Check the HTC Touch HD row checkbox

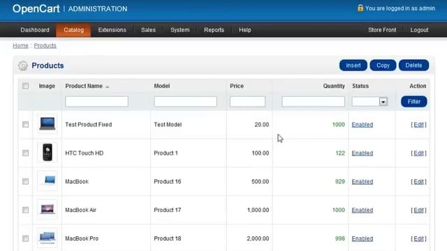(25, 153)
